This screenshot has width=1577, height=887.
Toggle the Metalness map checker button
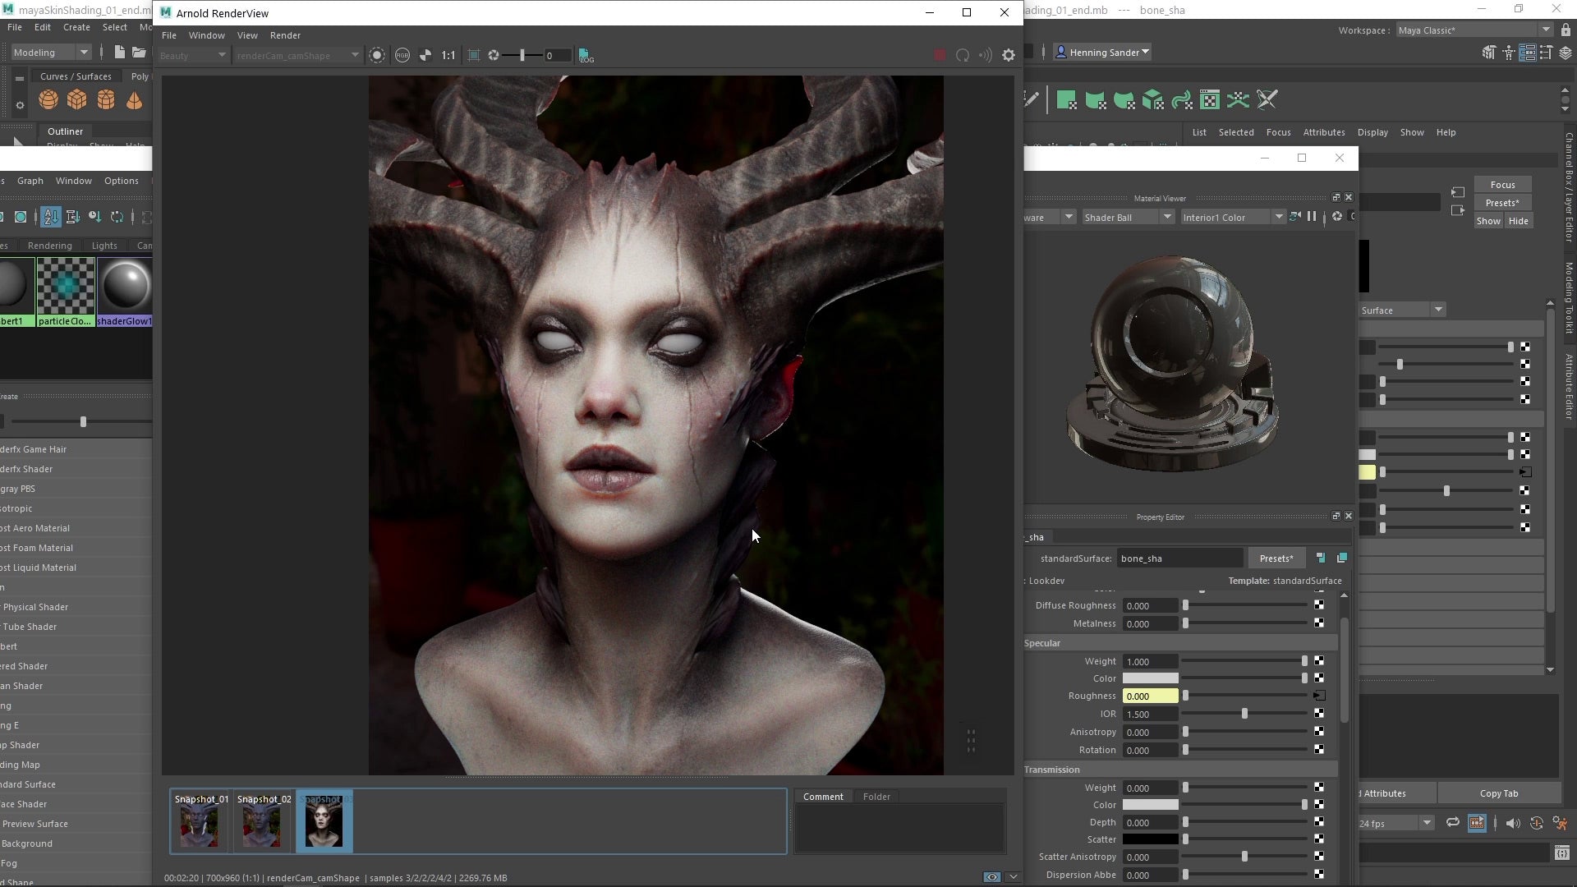click(x=1319, y=623)
